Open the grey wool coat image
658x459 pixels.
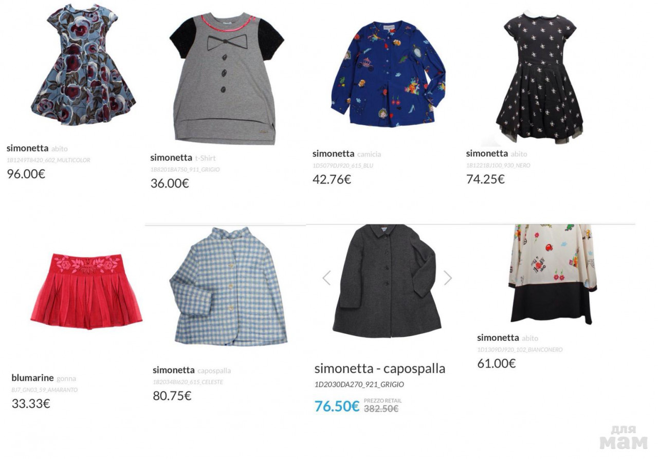click(387, 281)
